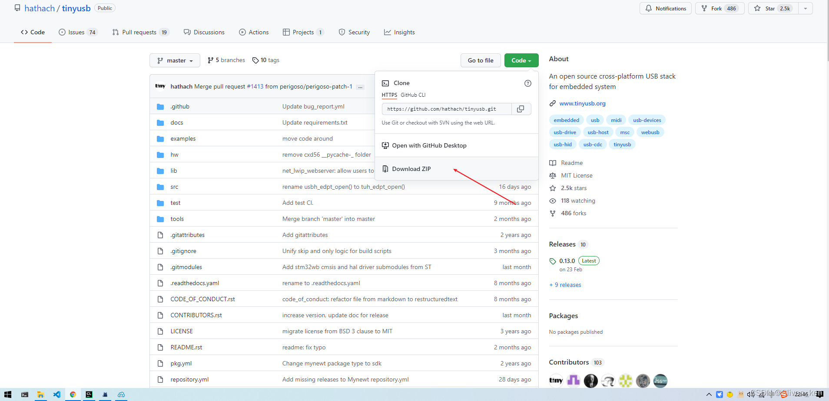
Task: Open the www.tinyusb.org link
Action: 582,103
